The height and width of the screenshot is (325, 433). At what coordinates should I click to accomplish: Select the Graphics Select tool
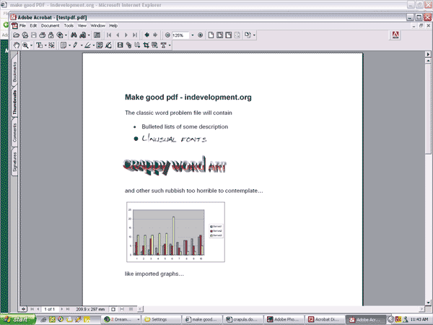click(51, 45)
